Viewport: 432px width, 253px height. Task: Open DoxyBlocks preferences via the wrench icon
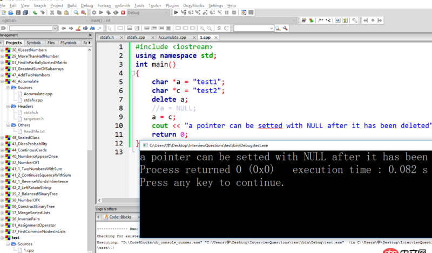coord(355,20)
